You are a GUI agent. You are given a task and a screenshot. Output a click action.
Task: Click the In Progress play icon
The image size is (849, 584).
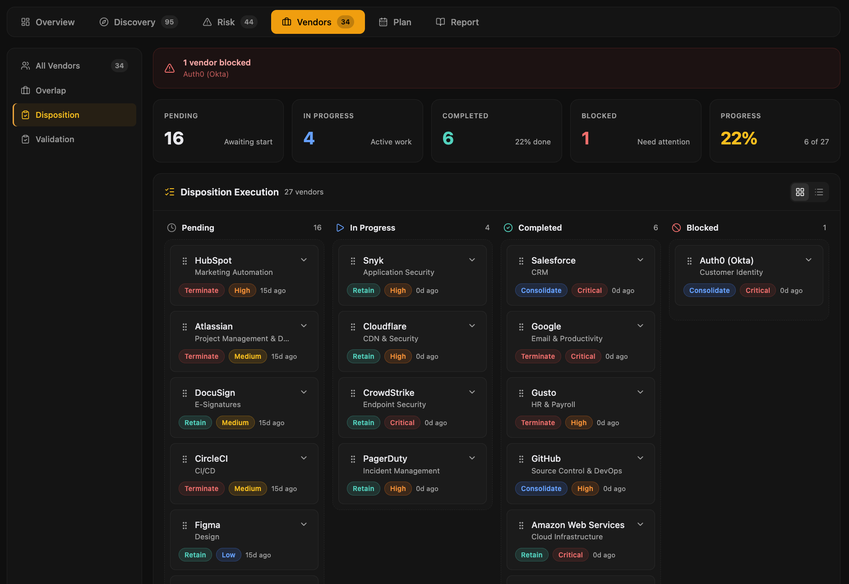click(340, 228)
